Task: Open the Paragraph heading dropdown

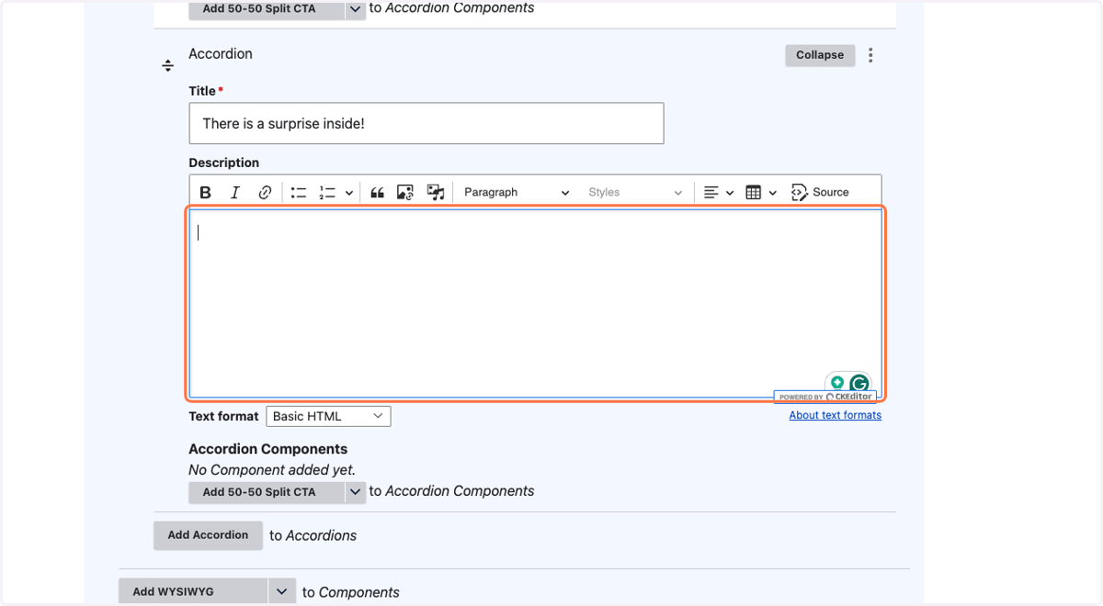Action: 517,192
